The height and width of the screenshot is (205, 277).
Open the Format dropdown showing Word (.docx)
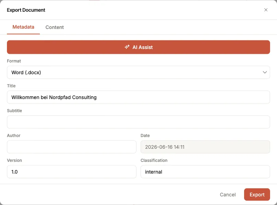pos(138,72)
